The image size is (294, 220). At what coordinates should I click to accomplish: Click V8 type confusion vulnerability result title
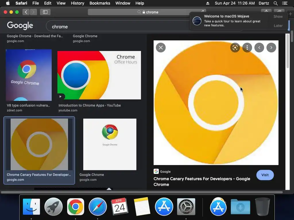point(28,105)
